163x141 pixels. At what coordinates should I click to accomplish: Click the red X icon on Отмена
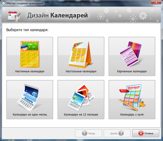click(141, 133)
